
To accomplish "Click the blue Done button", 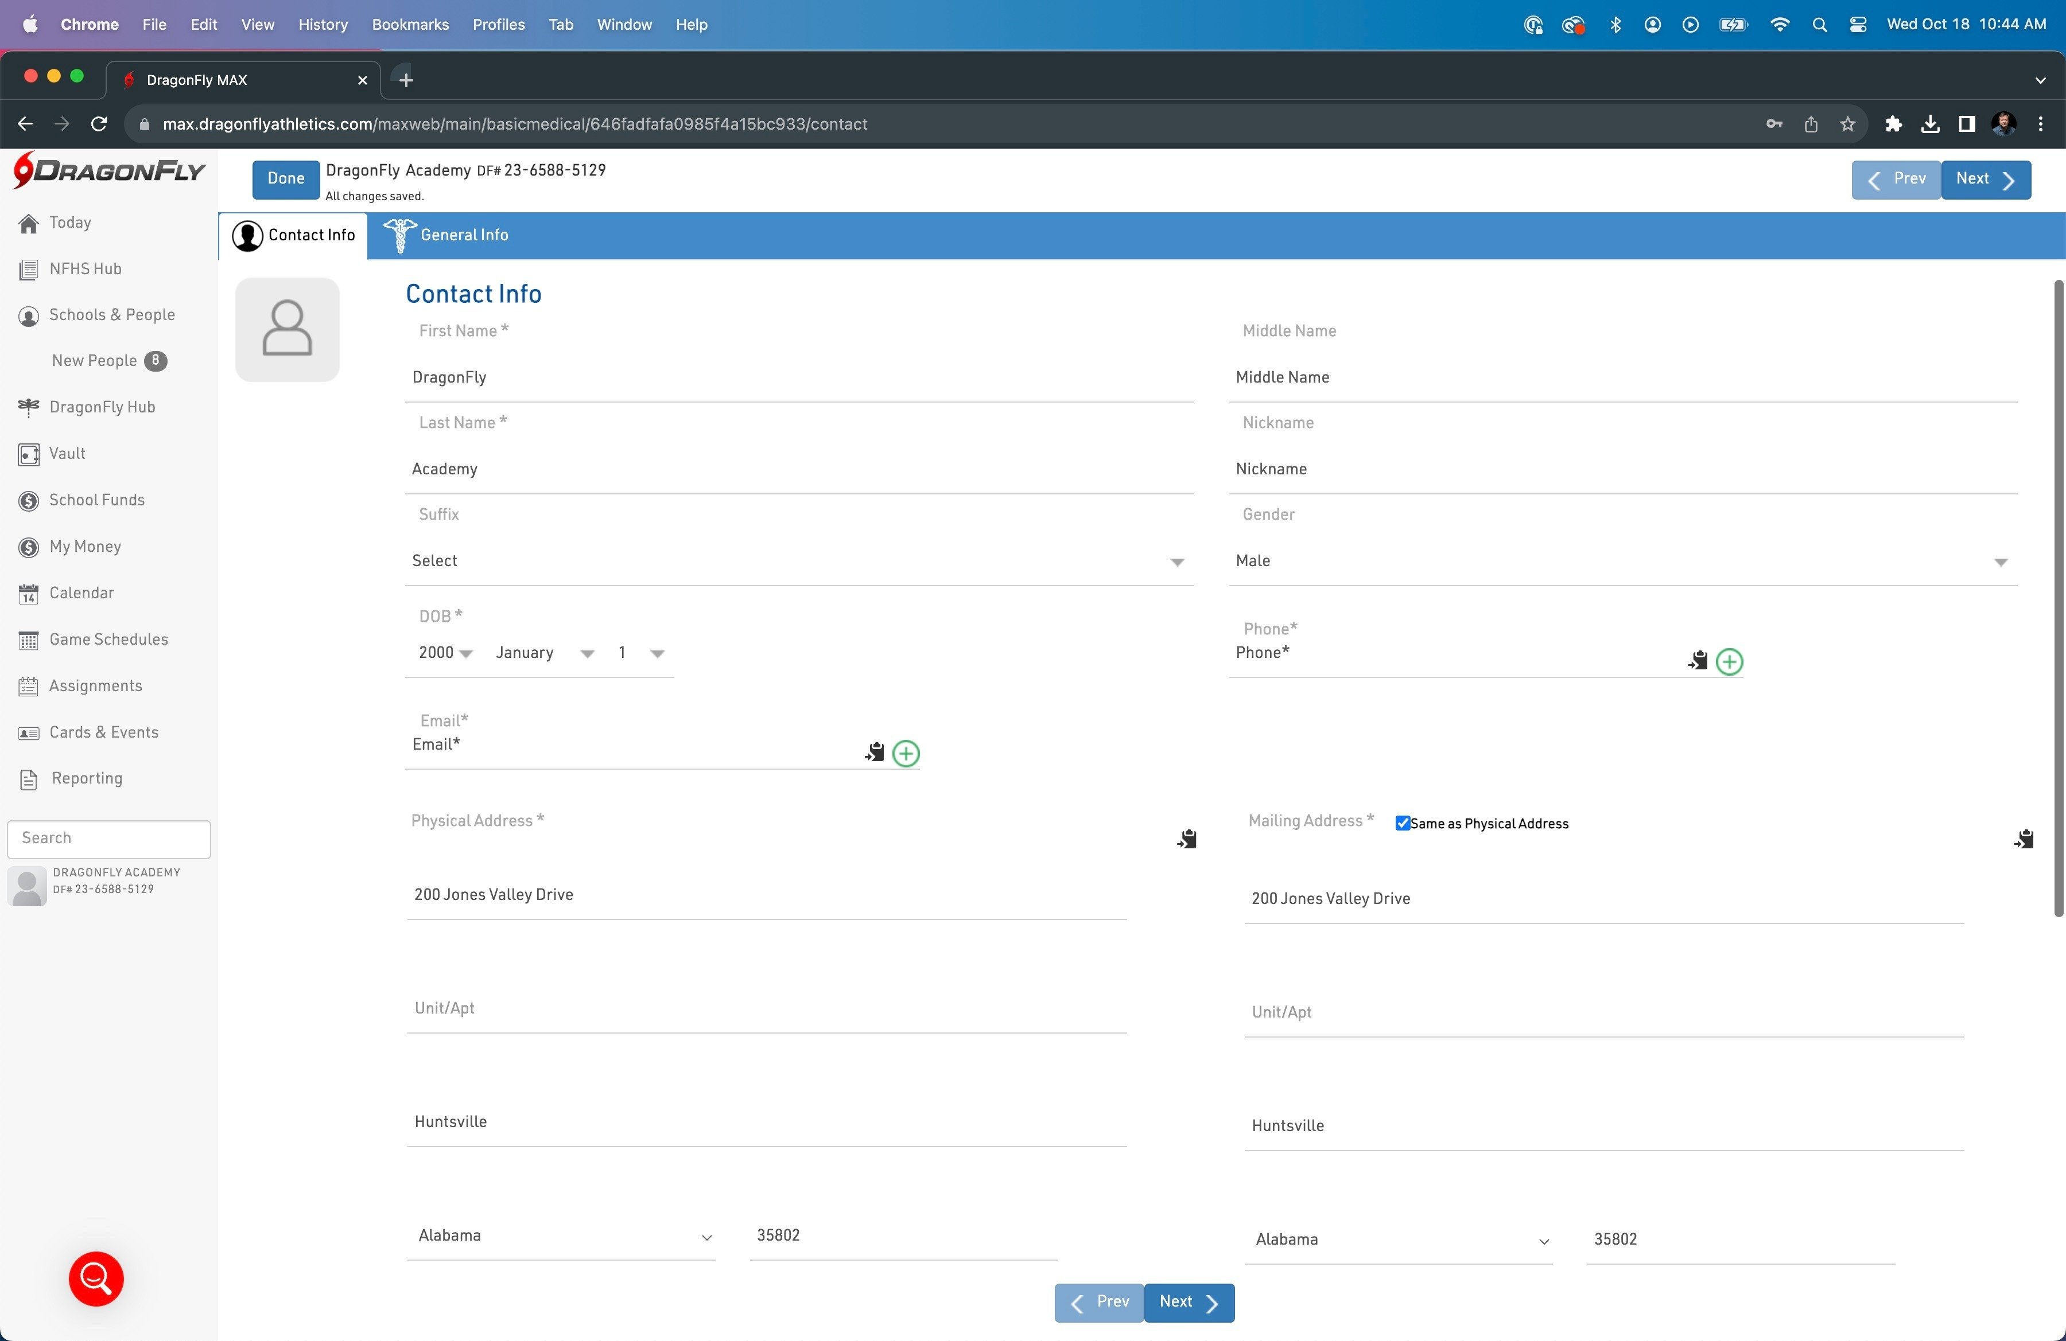I will (x=286, y=179).
